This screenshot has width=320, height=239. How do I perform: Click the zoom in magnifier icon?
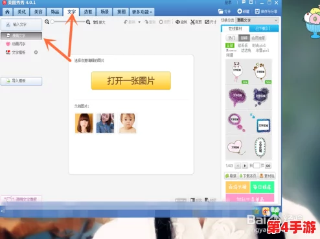click(x=88, y=22)
